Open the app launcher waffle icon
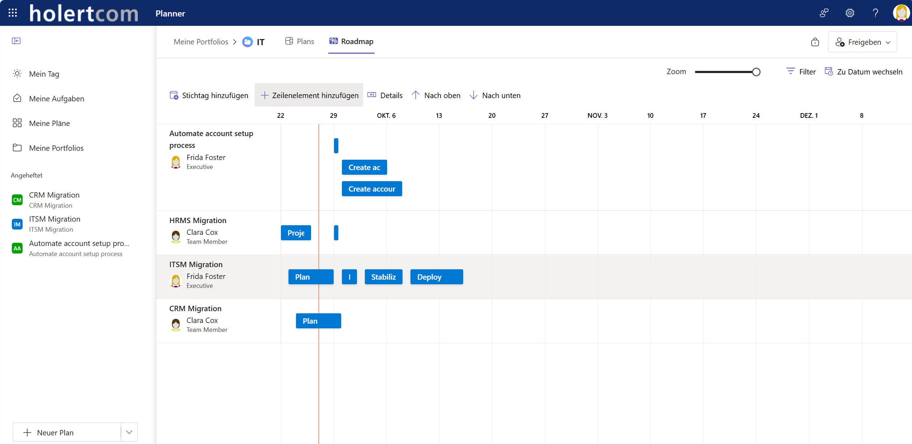The image size is (912, 444). pos(12,13)
